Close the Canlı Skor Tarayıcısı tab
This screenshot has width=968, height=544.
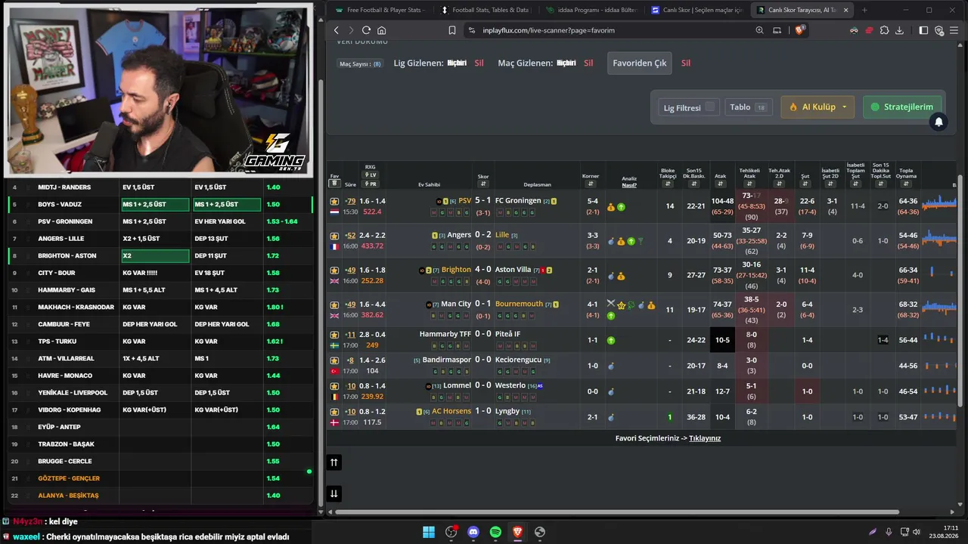click(x=846, y=10)
